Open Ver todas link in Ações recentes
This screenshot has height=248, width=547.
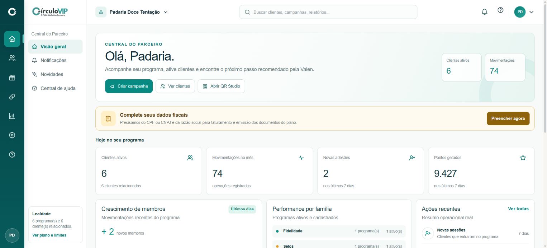tap(518, 209)
